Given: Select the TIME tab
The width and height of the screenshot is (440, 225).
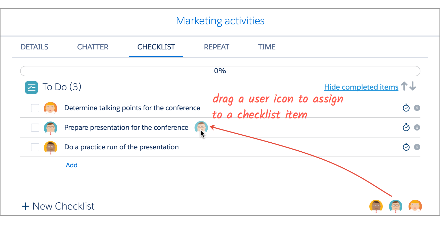Looking at the screenshot, I should coord(267,47).
